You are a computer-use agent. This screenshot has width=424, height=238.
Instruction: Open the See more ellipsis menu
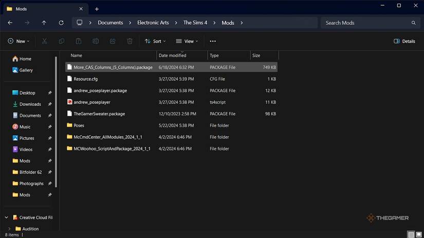213,41
